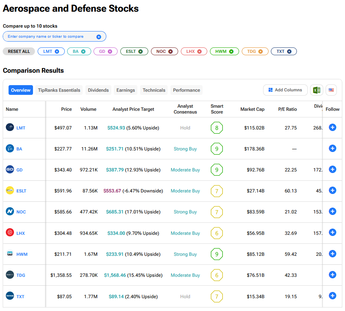The height and width of the screenshot is (311, 345).
Task: Follow BA with the plus icon
Action: coord(332,148)
